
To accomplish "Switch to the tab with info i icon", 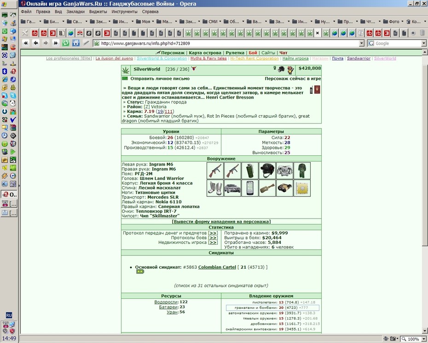I will click(361, 33).
